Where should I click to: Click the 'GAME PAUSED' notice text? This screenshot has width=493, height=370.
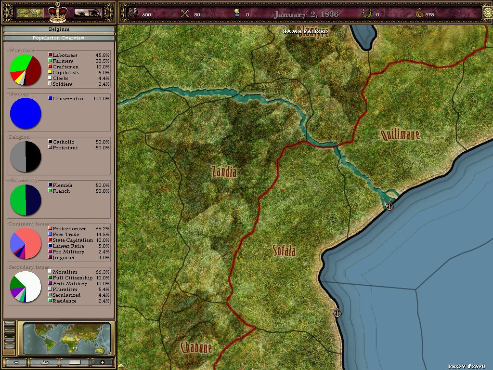[x=305, y=31]
